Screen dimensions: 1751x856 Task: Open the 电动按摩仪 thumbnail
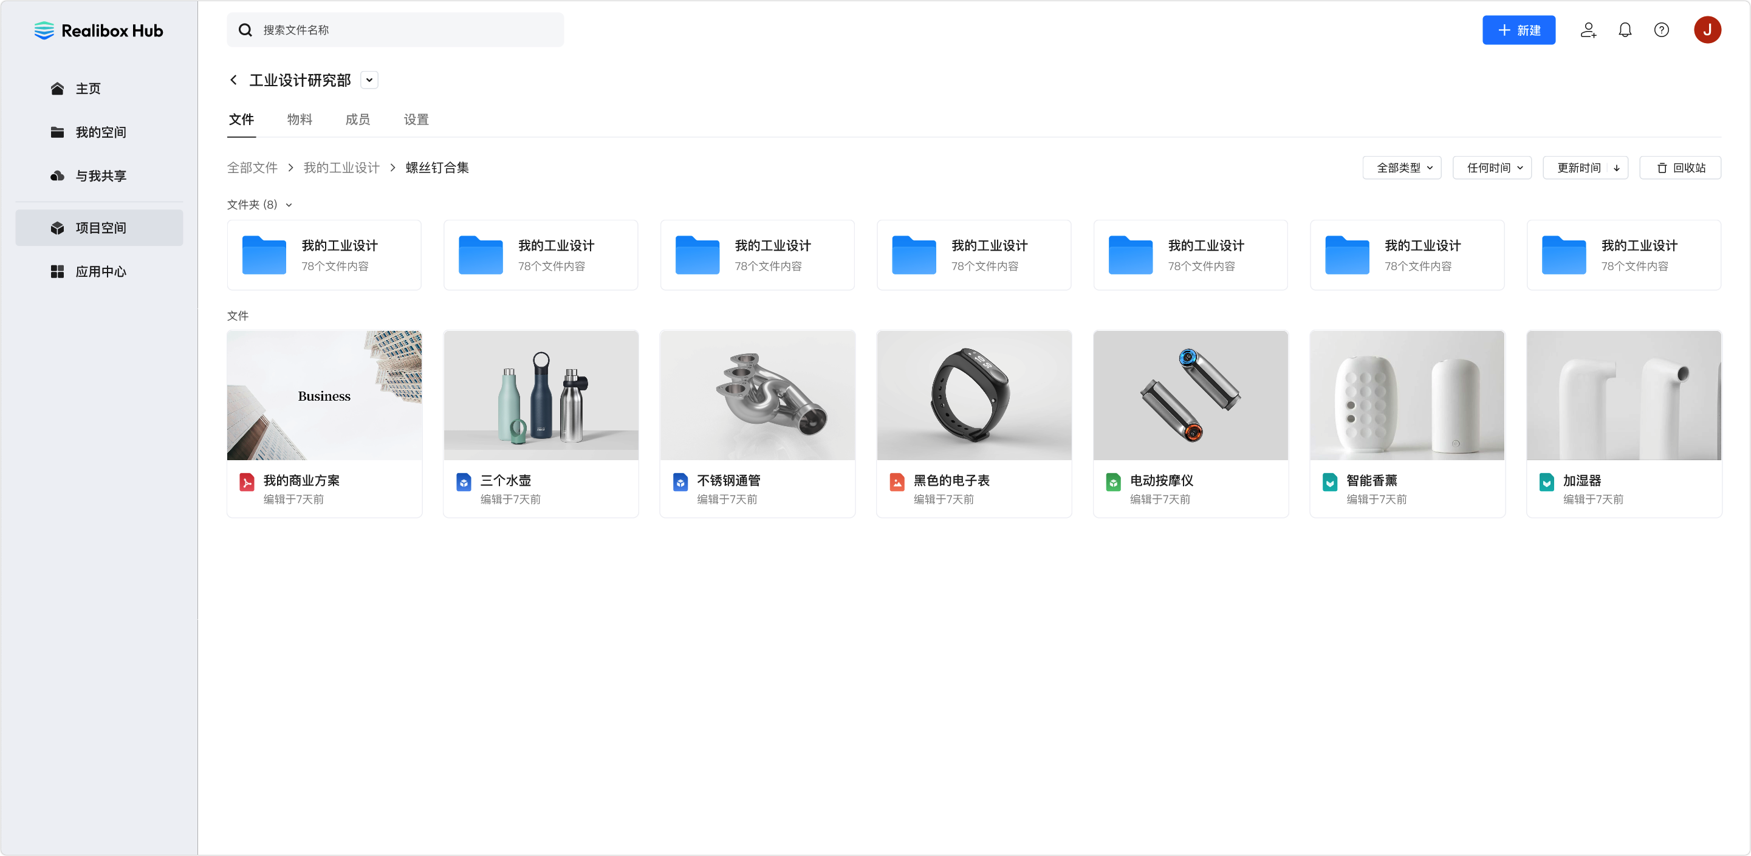pos(1191,395)
